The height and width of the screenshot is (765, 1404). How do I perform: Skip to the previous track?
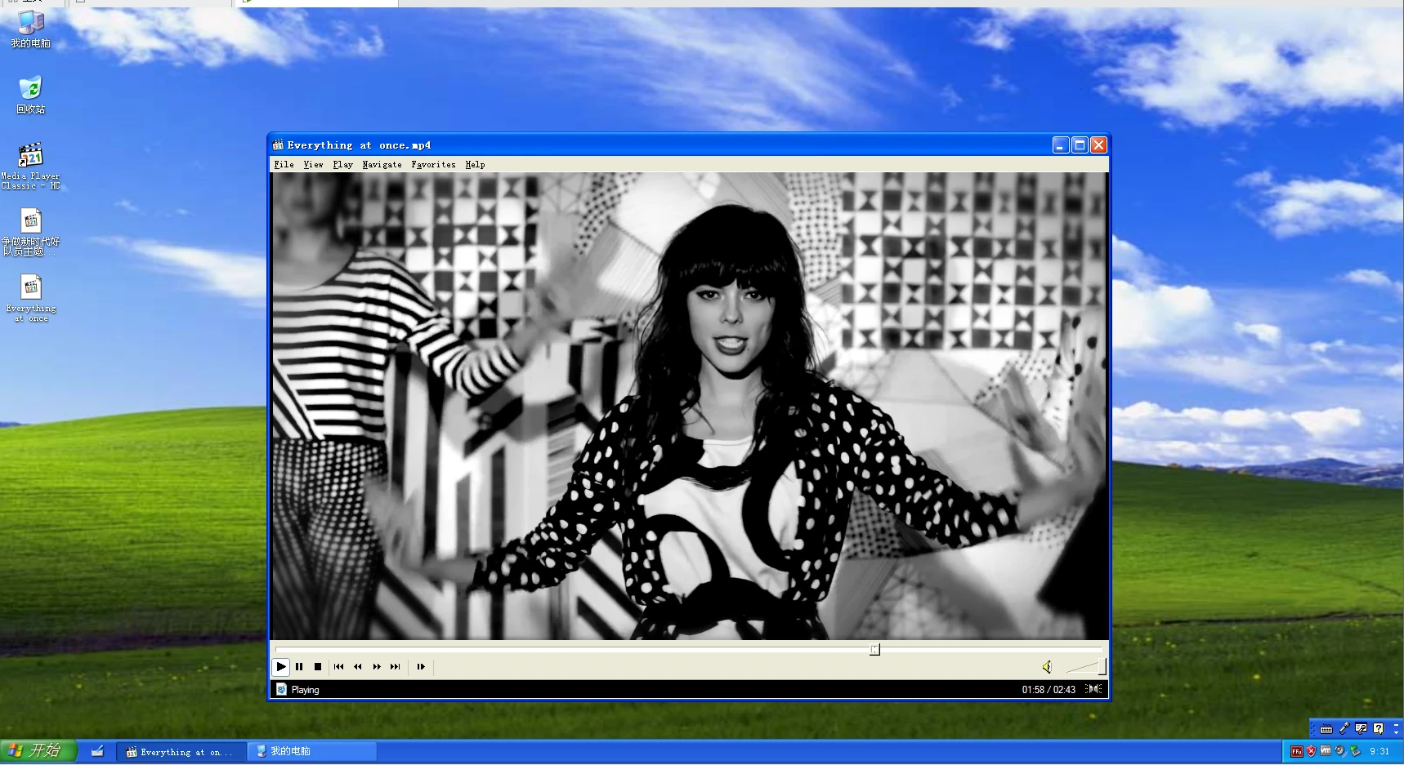[338, 667]
